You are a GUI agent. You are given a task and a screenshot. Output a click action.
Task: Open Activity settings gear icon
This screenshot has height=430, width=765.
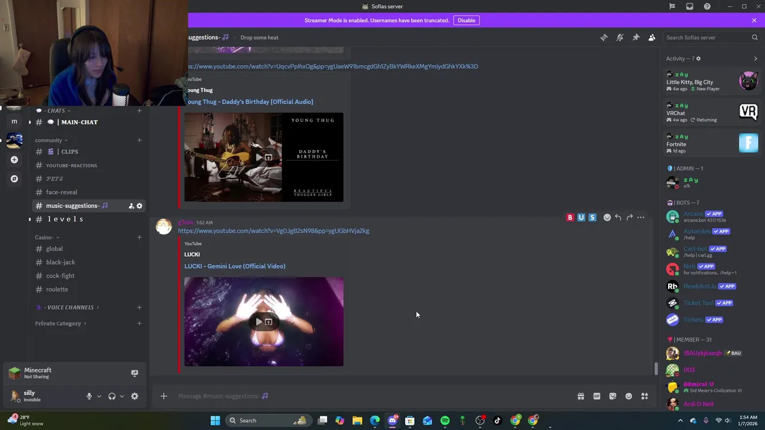pyautogui.click(x=698, y=59)
